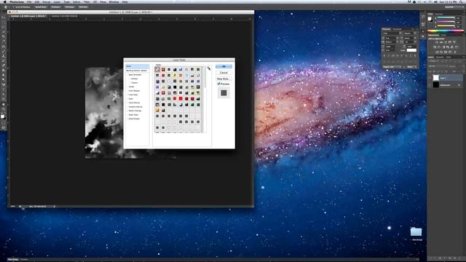Screen dimensions: 466x262
Task: Enable the Inner Shadow checkbox
Action: [x=127, y=90]
